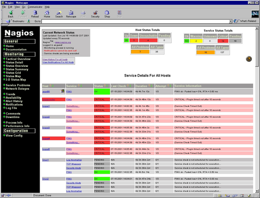Open the Communicator menu

tap(35, 7)
